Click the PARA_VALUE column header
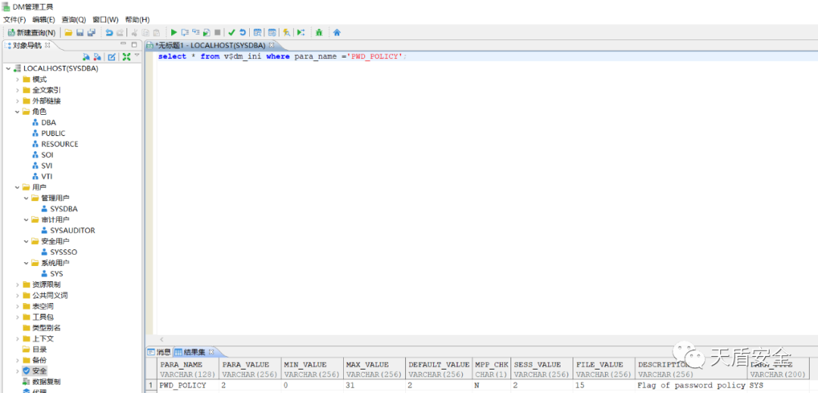 (x=245, y=364)
